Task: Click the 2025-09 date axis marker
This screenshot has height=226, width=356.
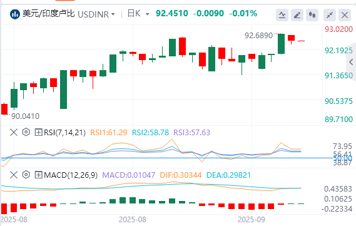Action: [x=251, y=220]
